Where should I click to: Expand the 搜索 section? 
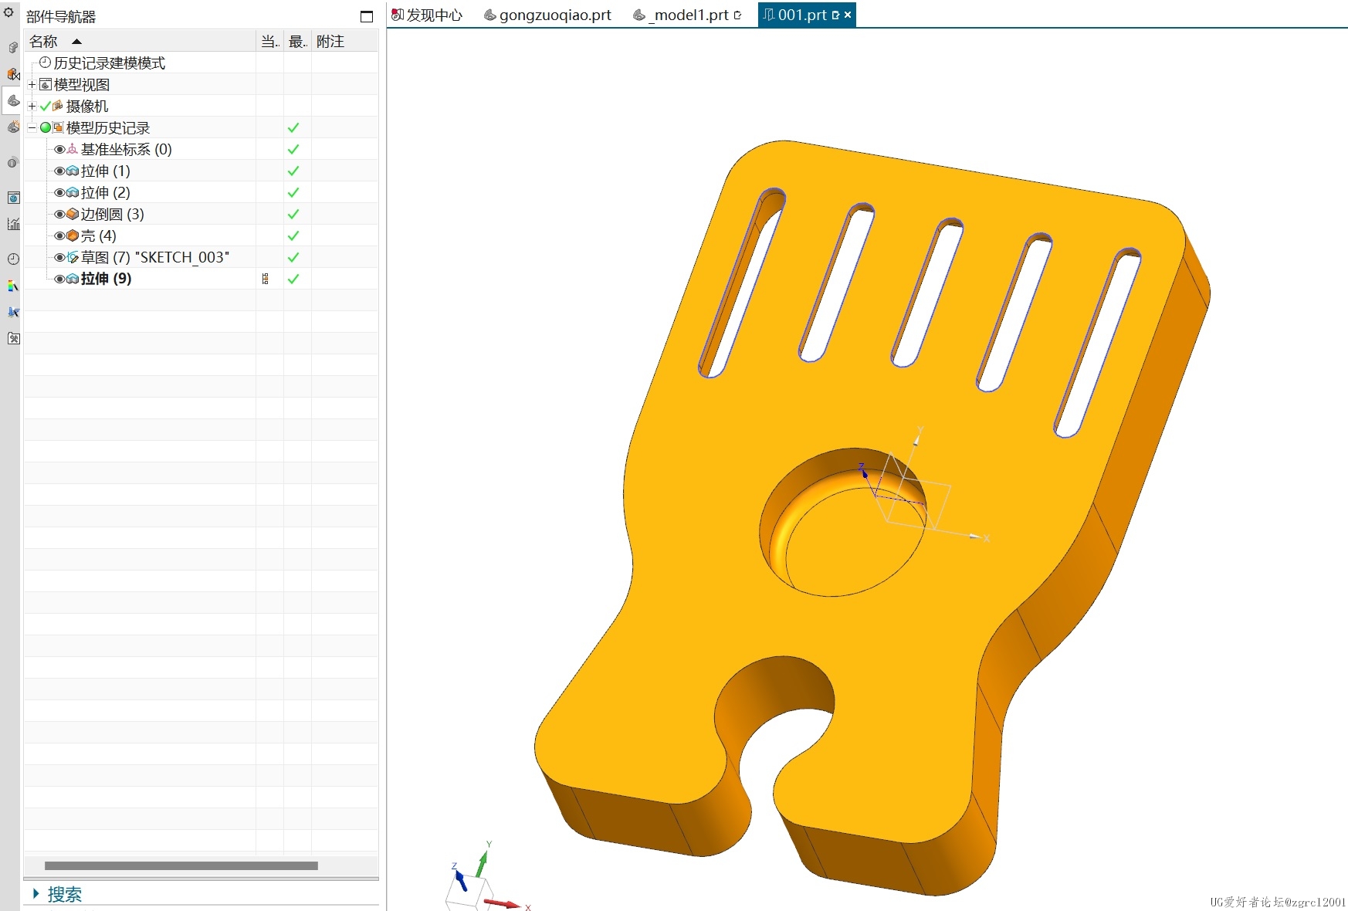36,893
